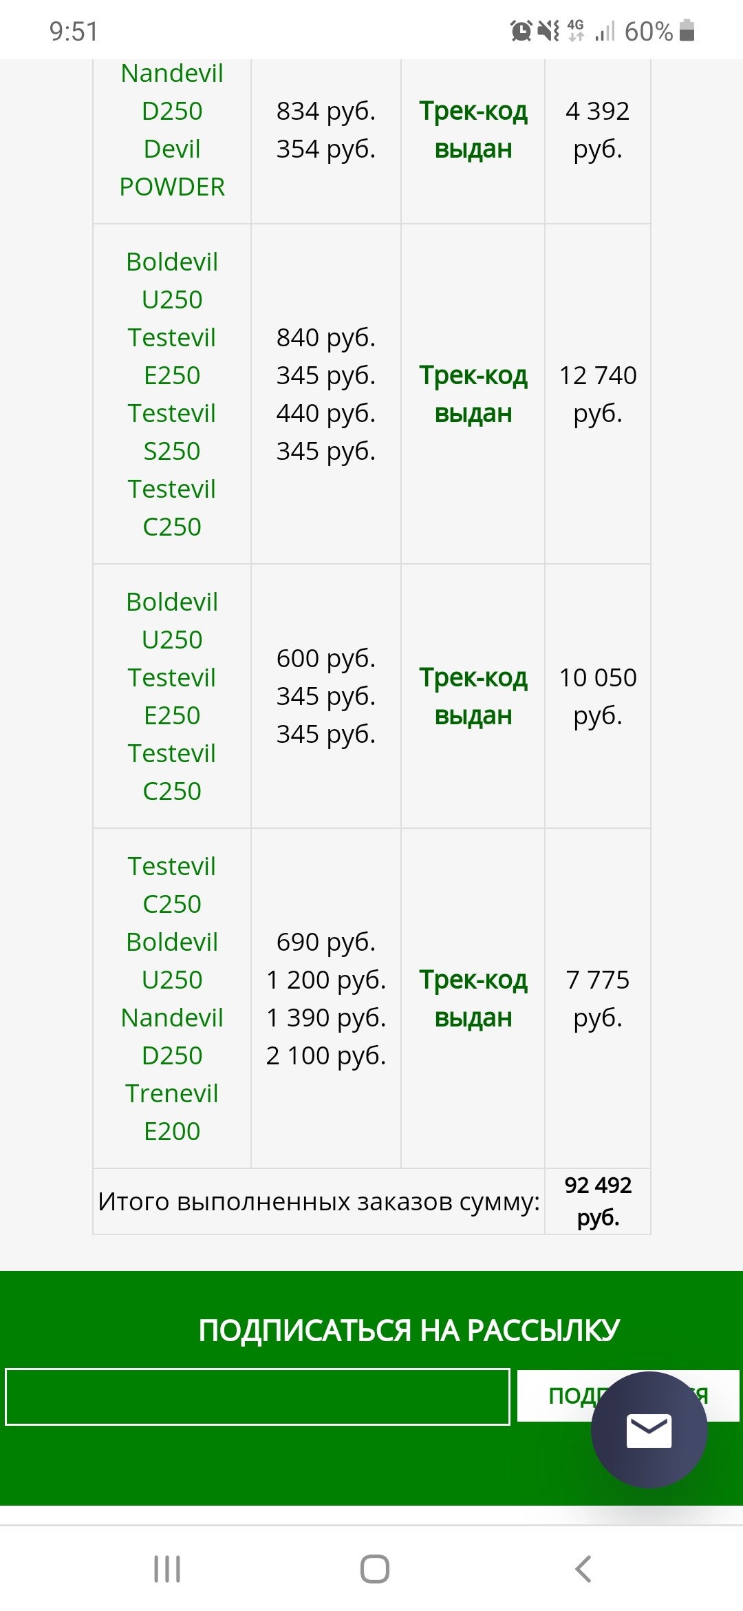This screenshot has height=1611, width=743.
Task: Open recent apps navigation icon
Action: 167,1569
